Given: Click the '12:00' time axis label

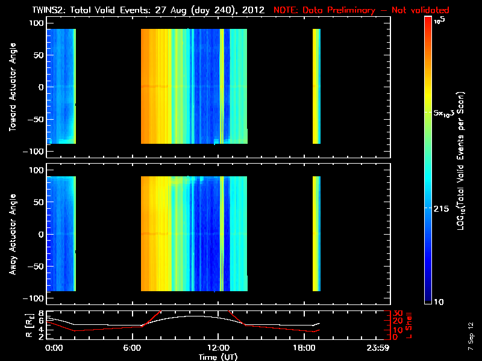Looking at the screenshot, I should coord(218,348).
